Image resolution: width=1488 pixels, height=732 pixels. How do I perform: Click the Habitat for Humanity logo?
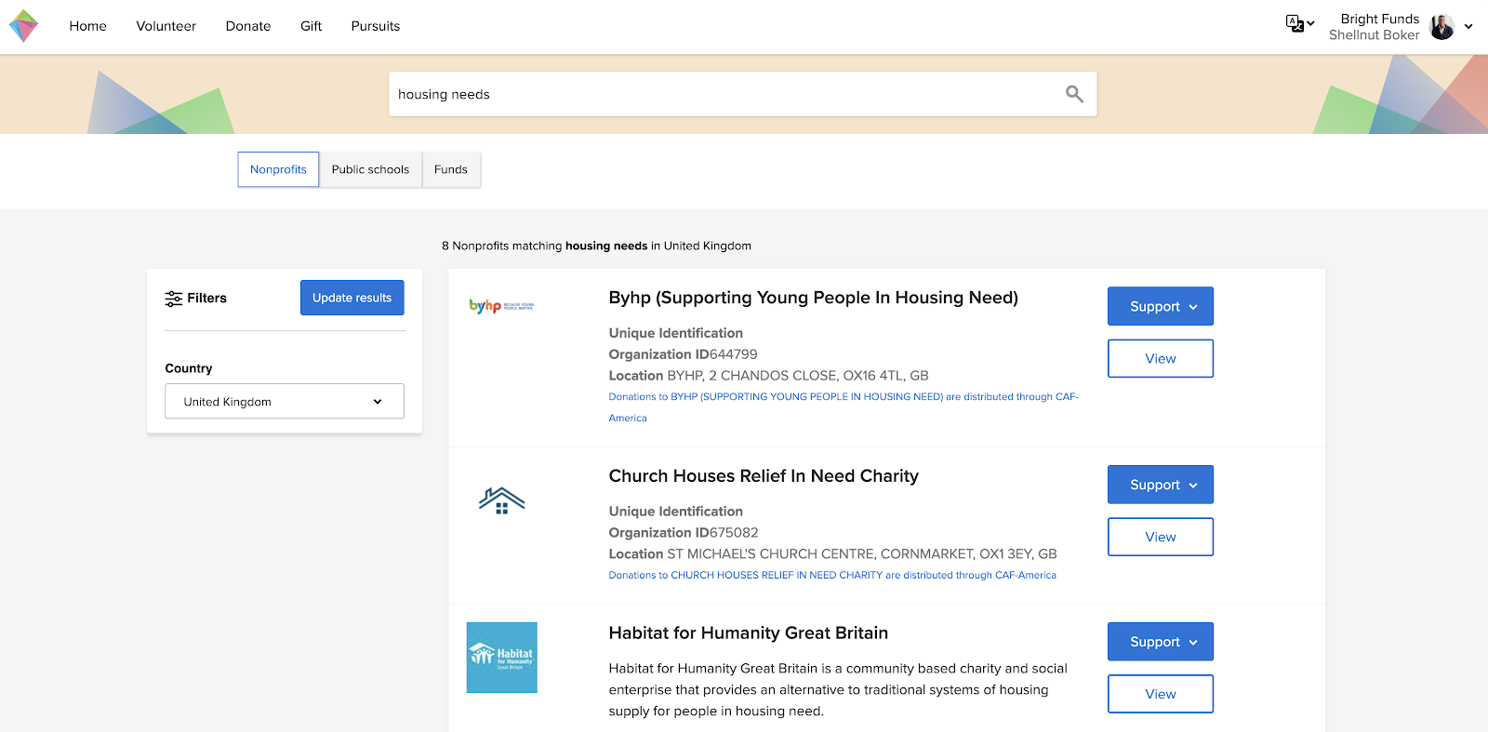[501, 658]
